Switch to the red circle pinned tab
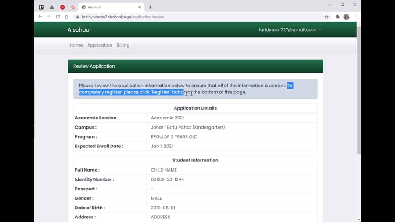The width and height of the screenshot is (395, 222). (62, 7)
